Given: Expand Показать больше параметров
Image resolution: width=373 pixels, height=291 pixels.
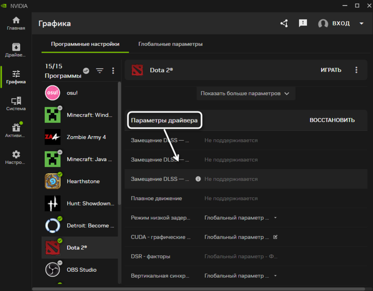Looking at the screenshot, I should [246, 94].
